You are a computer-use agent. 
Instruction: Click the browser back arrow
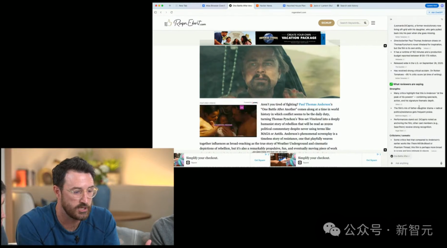coord(161,12)
